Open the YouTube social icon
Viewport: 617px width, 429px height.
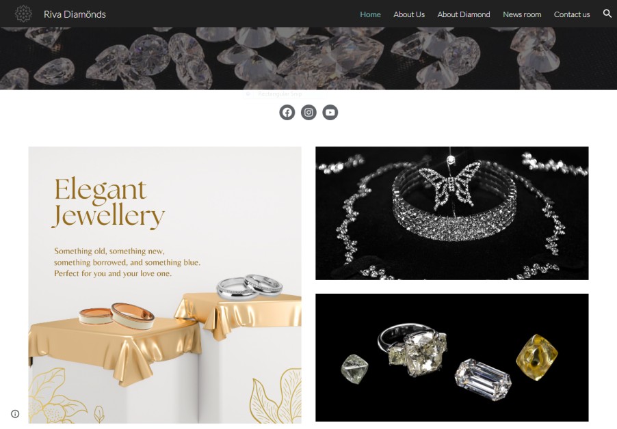(330, 112)
